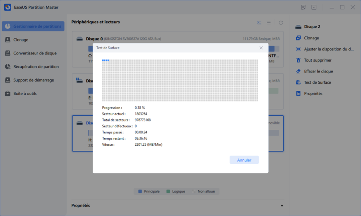Click the Annuler button
The height and width of the screenshot is (216, 361).
(244, 160)
